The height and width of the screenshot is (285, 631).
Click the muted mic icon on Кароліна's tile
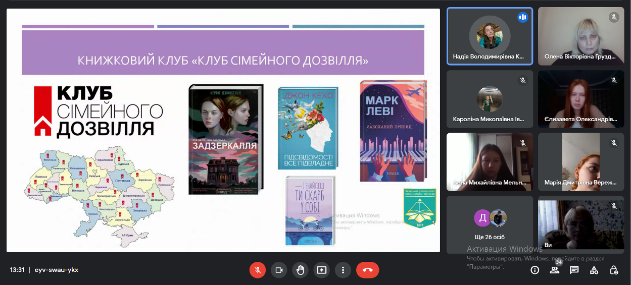522,80
